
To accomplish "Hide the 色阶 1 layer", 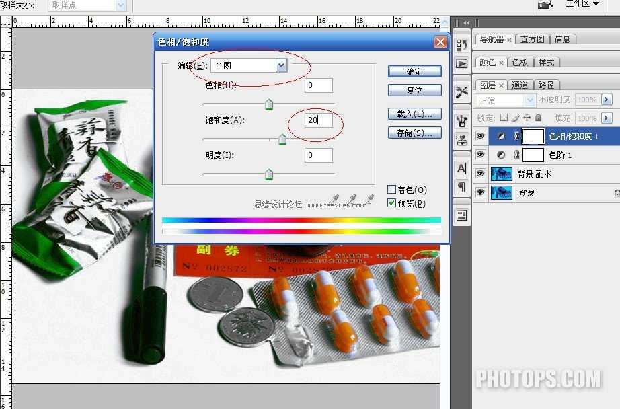I will 480,155.
